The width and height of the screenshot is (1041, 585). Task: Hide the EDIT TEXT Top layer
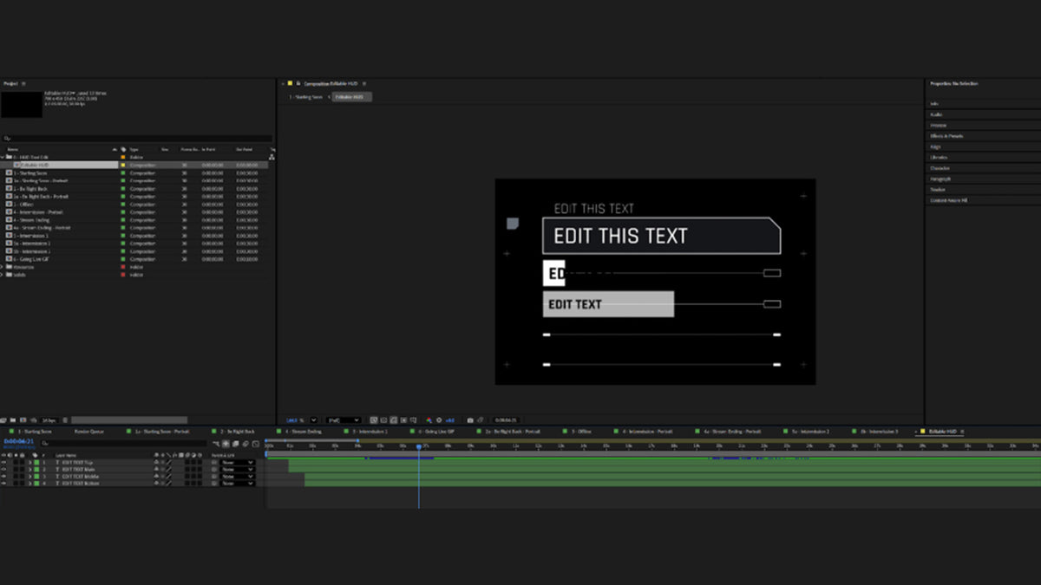click(3, 463)
